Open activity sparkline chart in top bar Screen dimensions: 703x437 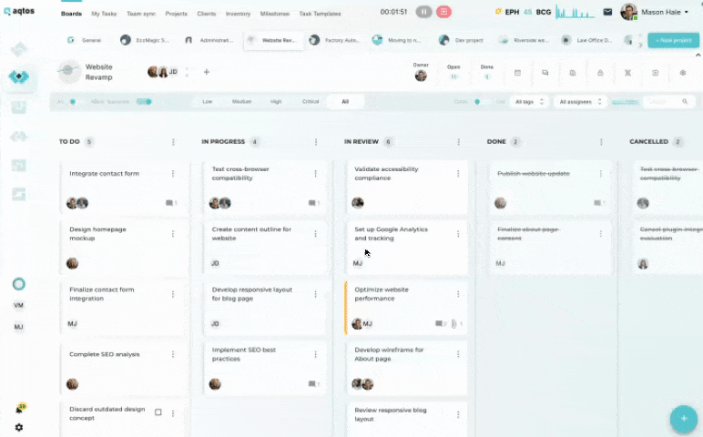pyautogui.click(x=575, y=12)
